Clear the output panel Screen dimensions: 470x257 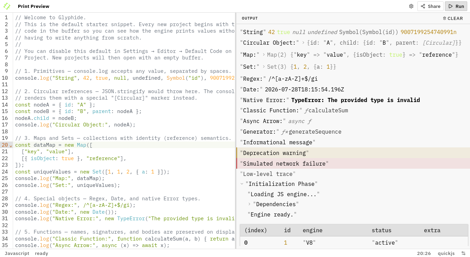click(453, 19)
